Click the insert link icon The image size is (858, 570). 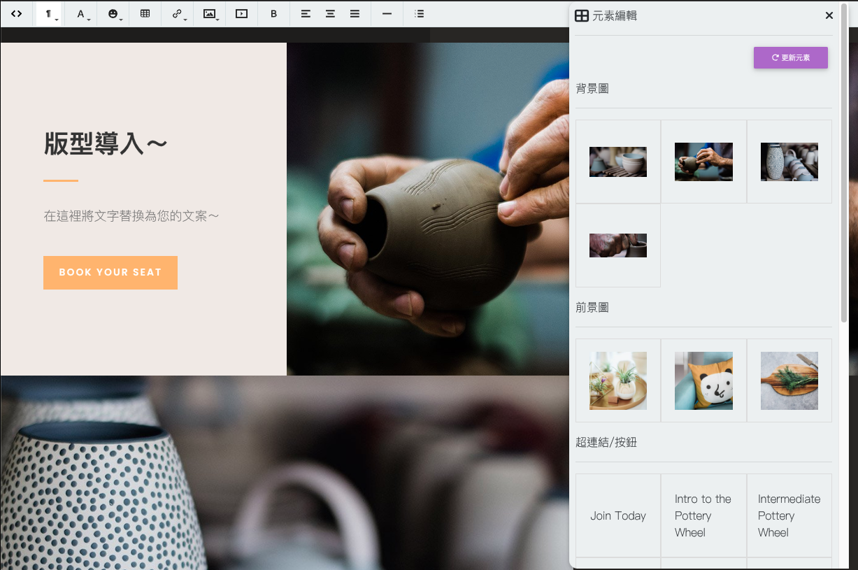(178, 14)
